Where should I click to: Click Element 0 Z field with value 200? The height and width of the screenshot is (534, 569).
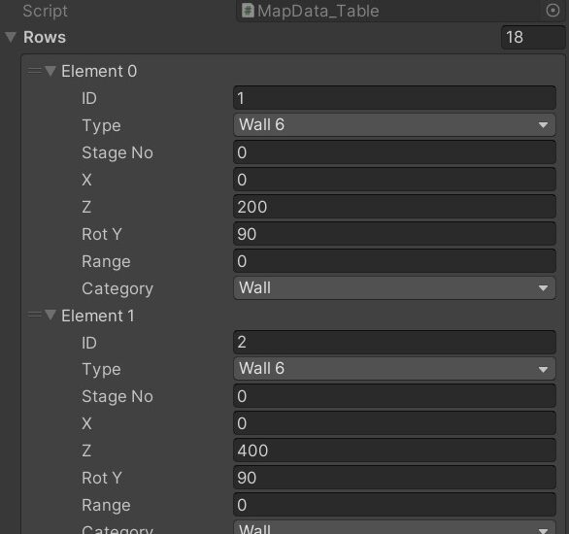pyautogui.click(x=394, y=207)
